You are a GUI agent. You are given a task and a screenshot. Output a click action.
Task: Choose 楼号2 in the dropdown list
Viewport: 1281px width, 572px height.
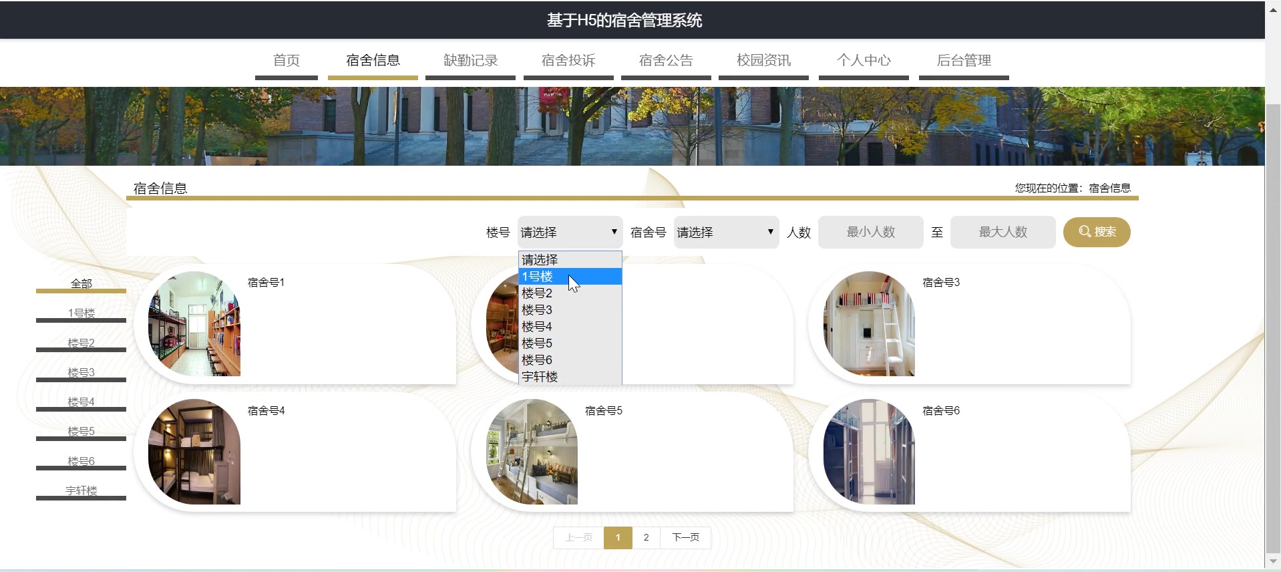[x=570, y=293]
